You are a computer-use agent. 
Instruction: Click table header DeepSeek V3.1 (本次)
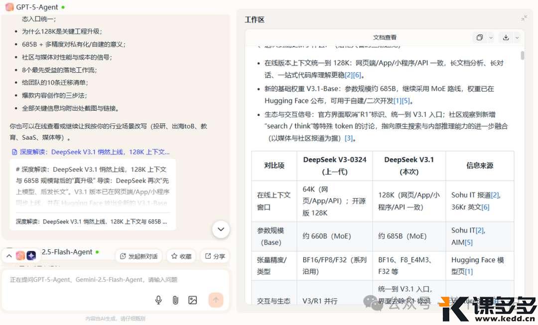[409, 166]
